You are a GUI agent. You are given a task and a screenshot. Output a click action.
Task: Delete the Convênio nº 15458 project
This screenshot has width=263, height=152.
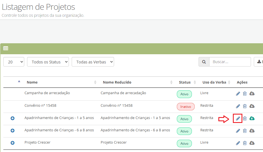pos(245,106)
